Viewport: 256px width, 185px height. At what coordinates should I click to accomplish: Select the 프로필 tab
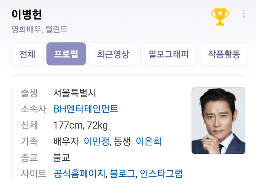tap(66, 54)
